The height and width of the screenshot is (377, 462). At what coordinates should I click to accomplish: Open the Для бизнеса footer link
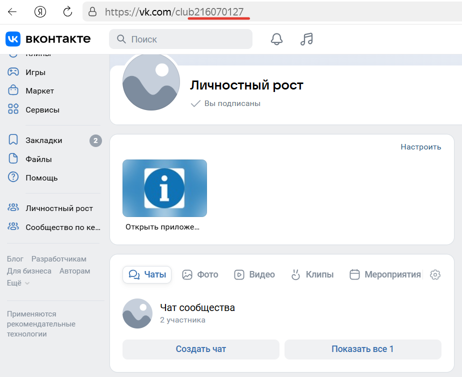point(29,271)
